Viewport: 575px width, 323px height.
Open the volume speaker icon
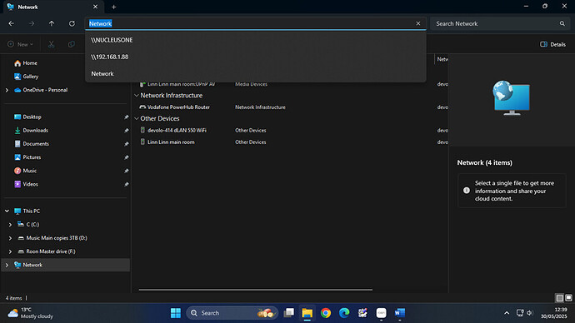coord(530,313)
